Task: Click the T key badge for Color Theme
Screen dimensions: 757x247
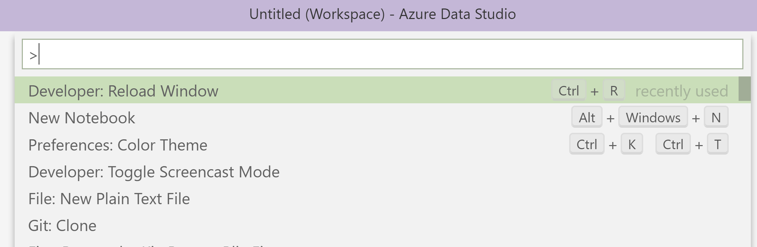Action: pyautogui.click(x=718, y=144)
